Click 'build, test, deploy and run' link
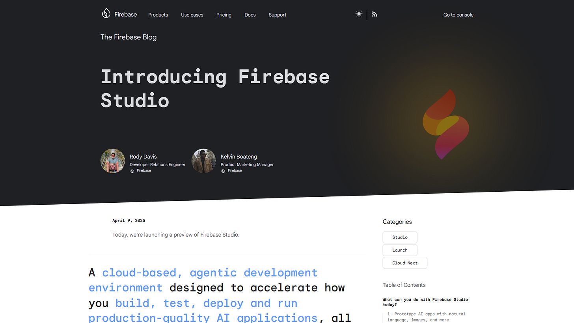The image size is (574, 323). click(x=206, y=303)
